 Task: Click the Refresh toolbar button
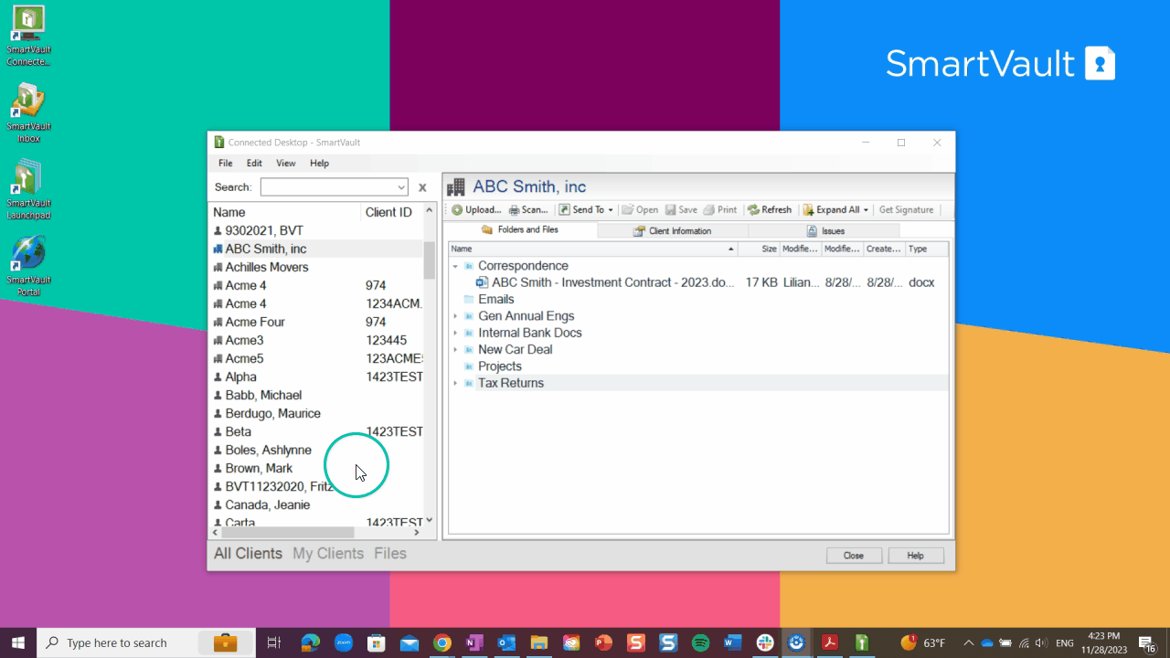[770, 210]
